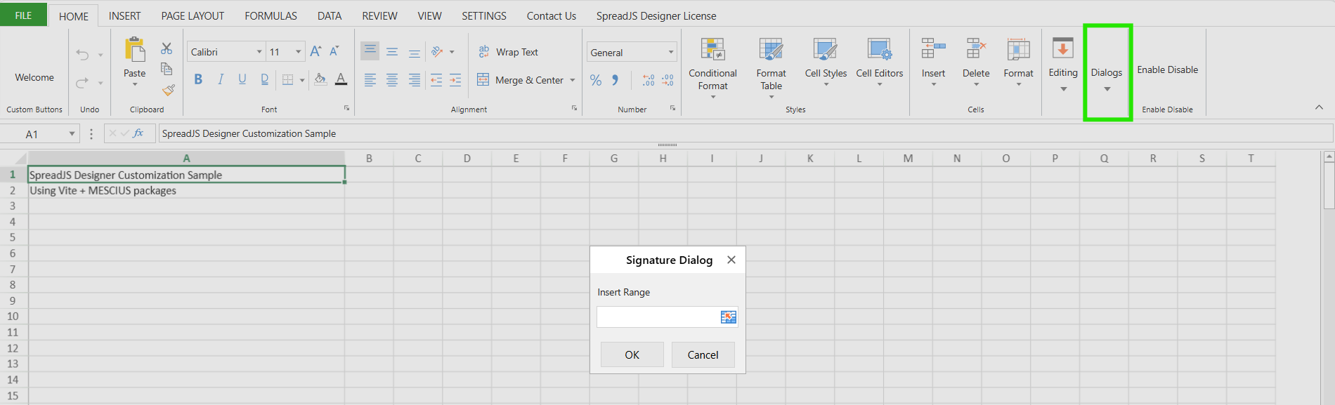1335x405 pixels.
Task: Click the top align icon
Action: click(x=370, y=51)
